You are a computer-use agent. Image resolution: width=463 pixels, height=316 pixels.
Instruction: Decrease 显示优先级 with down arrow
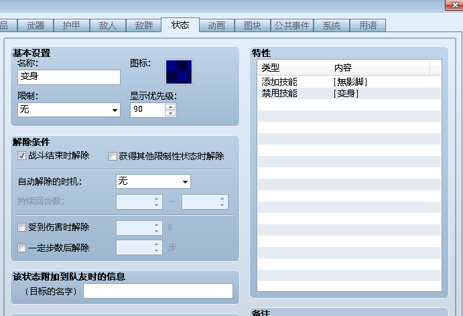point(170,114)
